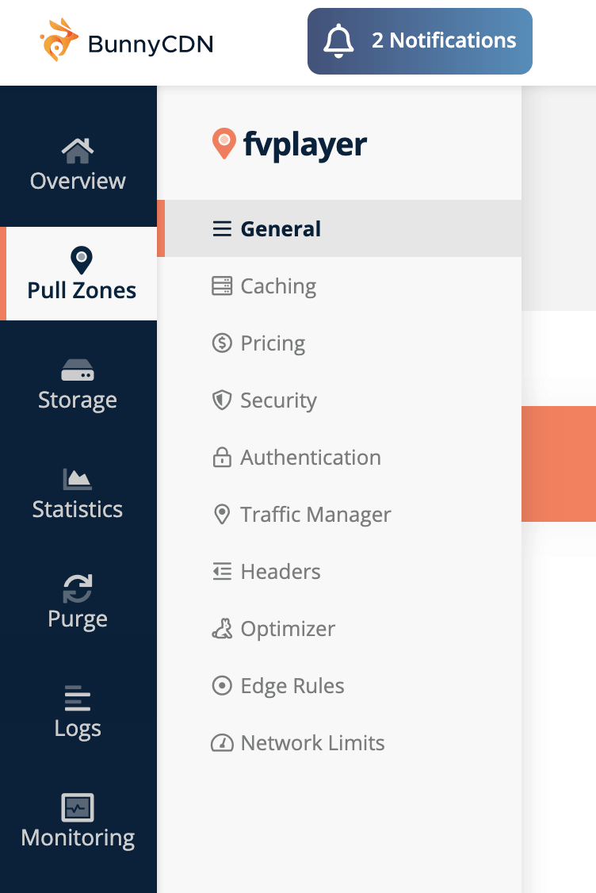Screen dimensions: 596x893
Task: Open the Monitoring screen icon
Action: point(78,807)
